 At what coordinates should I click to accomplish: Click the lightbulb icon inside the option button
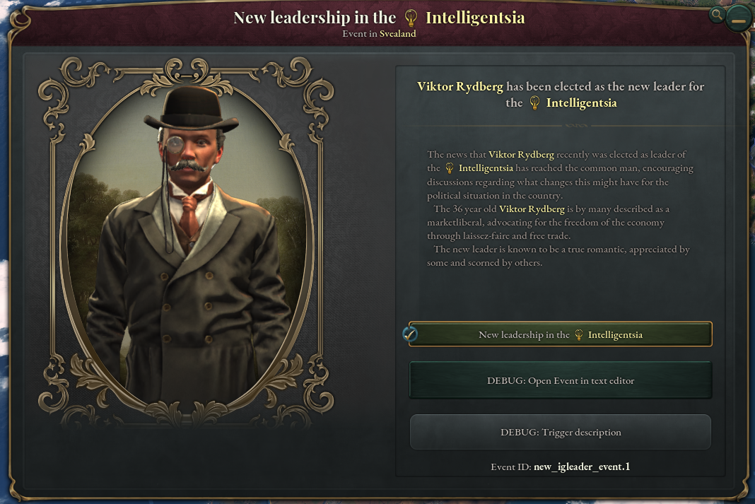coord(579,335)
